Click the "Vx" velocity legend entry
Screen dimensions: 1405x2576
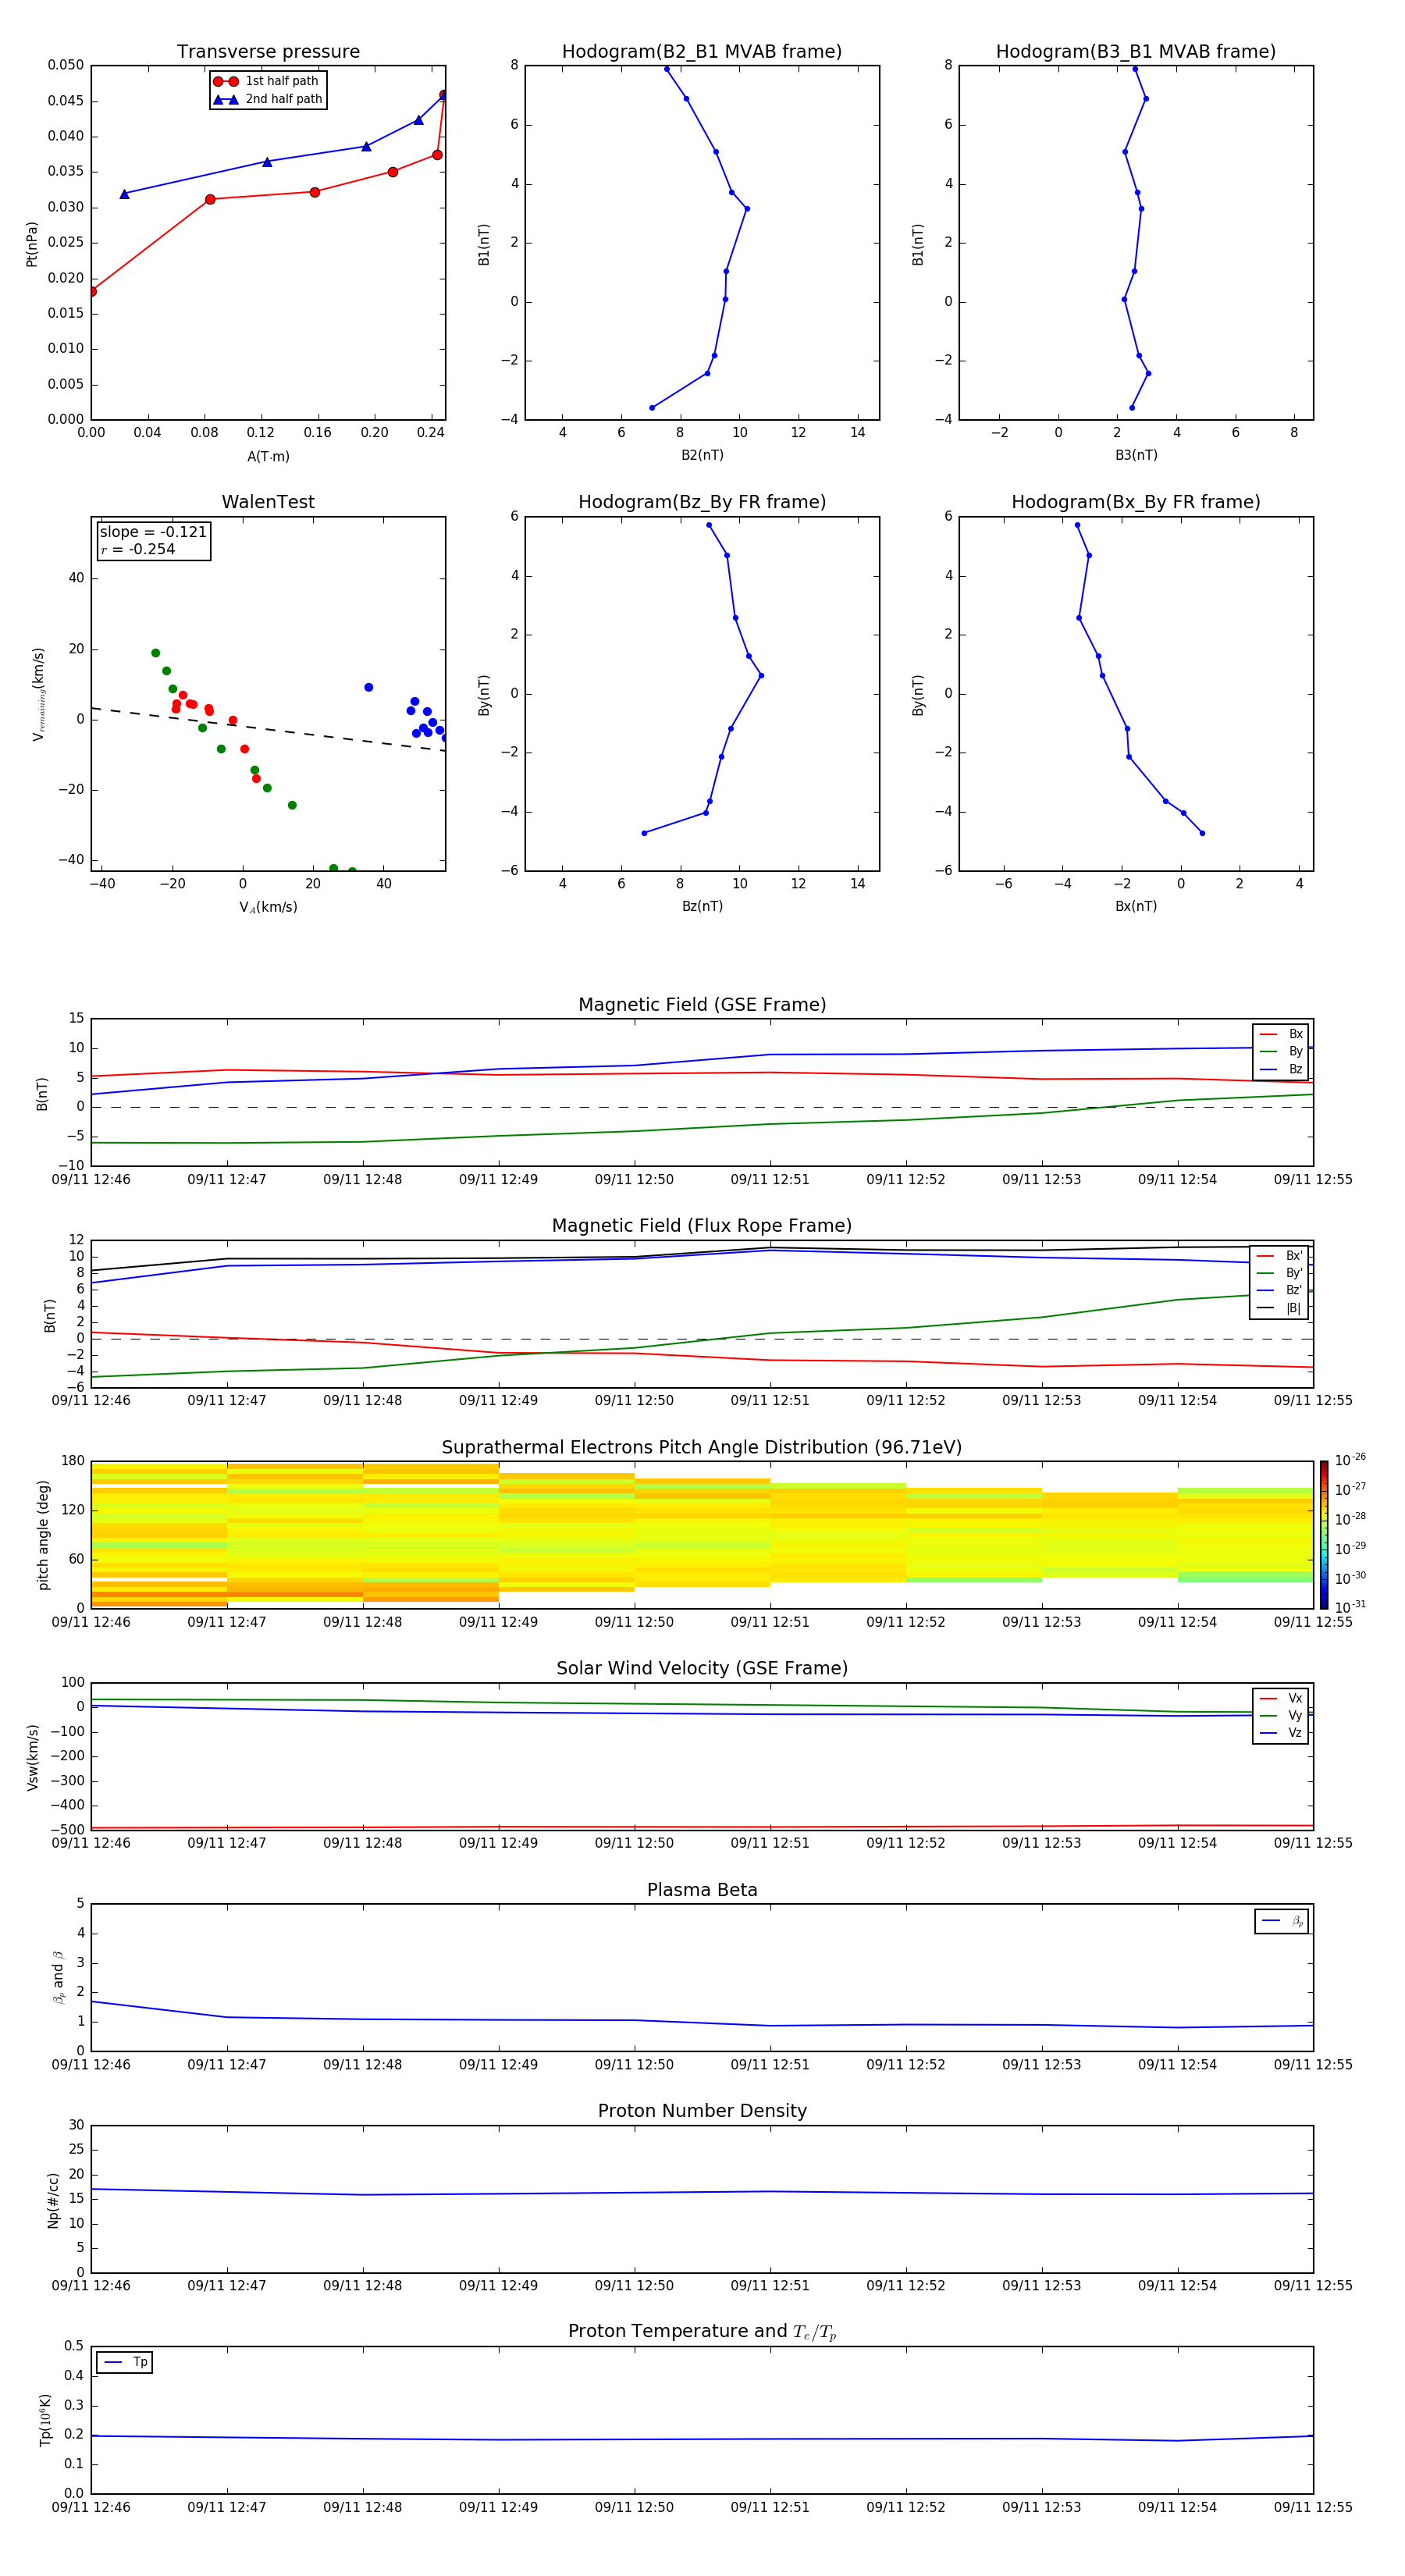1281,1699
